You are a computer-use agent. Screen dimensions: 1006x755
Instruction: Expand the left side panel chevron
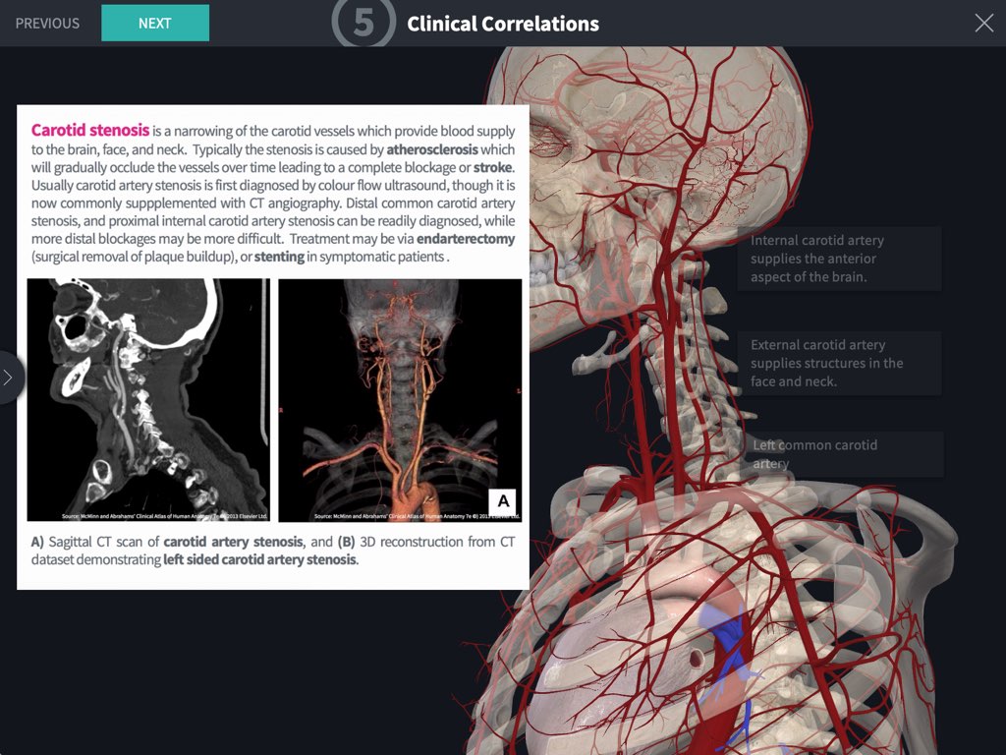coord(9,377)
